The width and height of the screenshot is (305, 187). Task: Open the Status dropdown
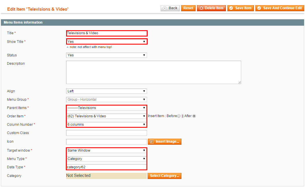click(107, 55)
